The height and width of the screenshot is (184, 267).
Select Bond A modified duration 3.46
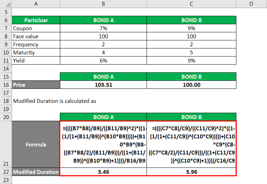103,172
